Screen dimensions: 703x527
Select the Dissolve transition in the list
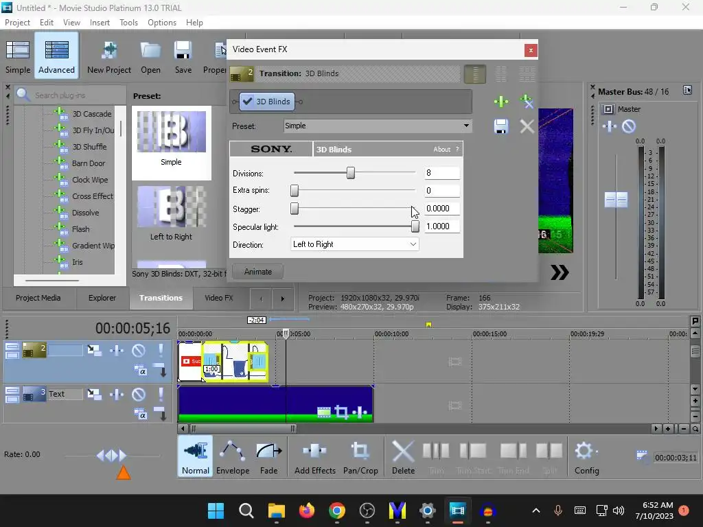point(85,213)
